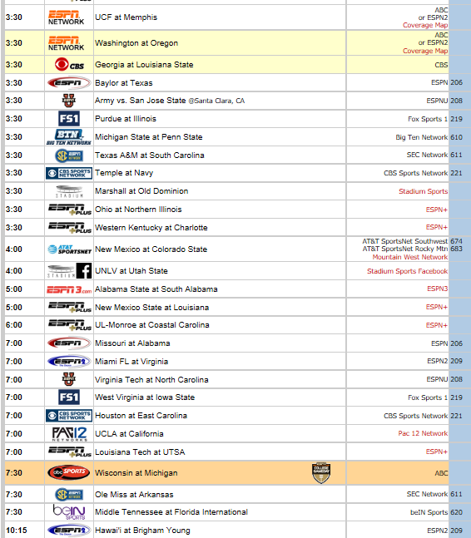
Task: Click ESPNU logo for Virginia Tech at North Carolina
Action: click(69, 379)
